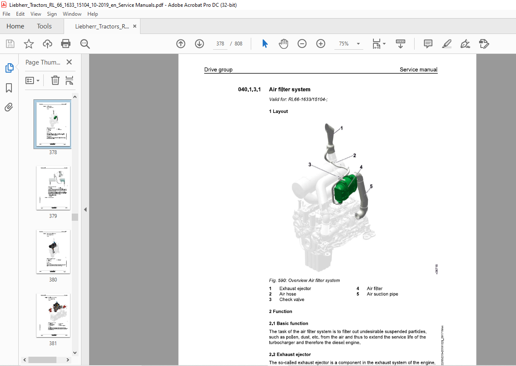Image resolution: width=516 pixels, height=366 pixels.
Task: Go to the next page arrow
Action: 199,44
